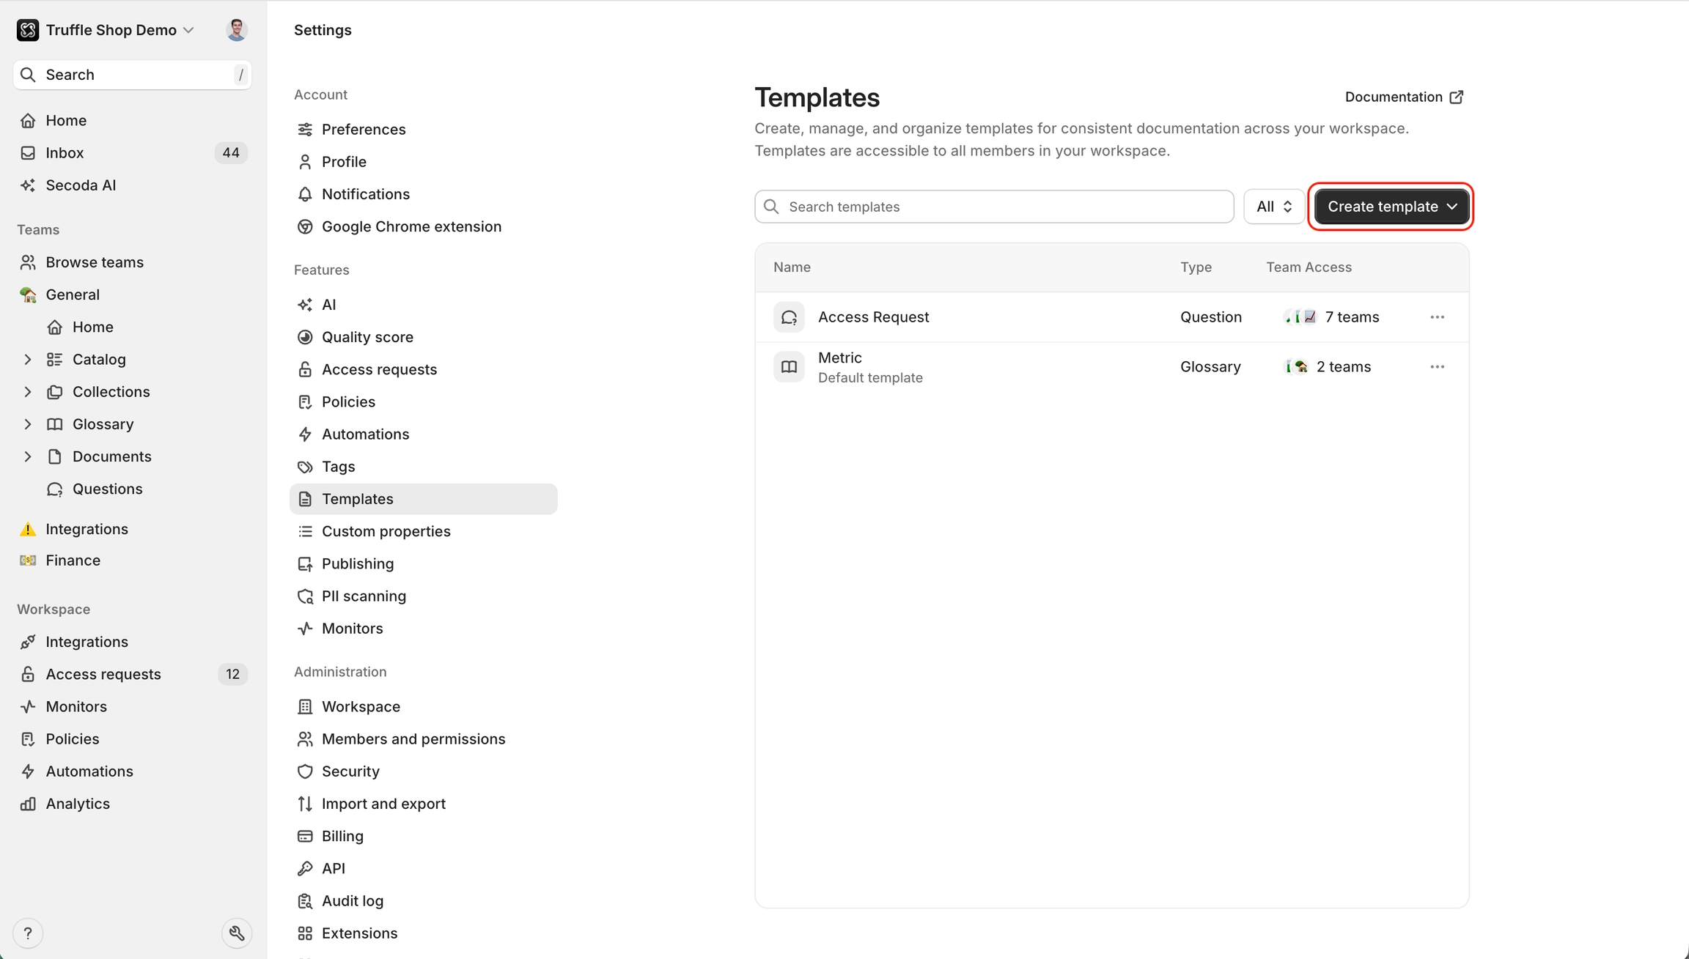The height and width of the screenshot is (959, 1689).
Task: Select Custom properties in settings menu
Action: [386, 531]
